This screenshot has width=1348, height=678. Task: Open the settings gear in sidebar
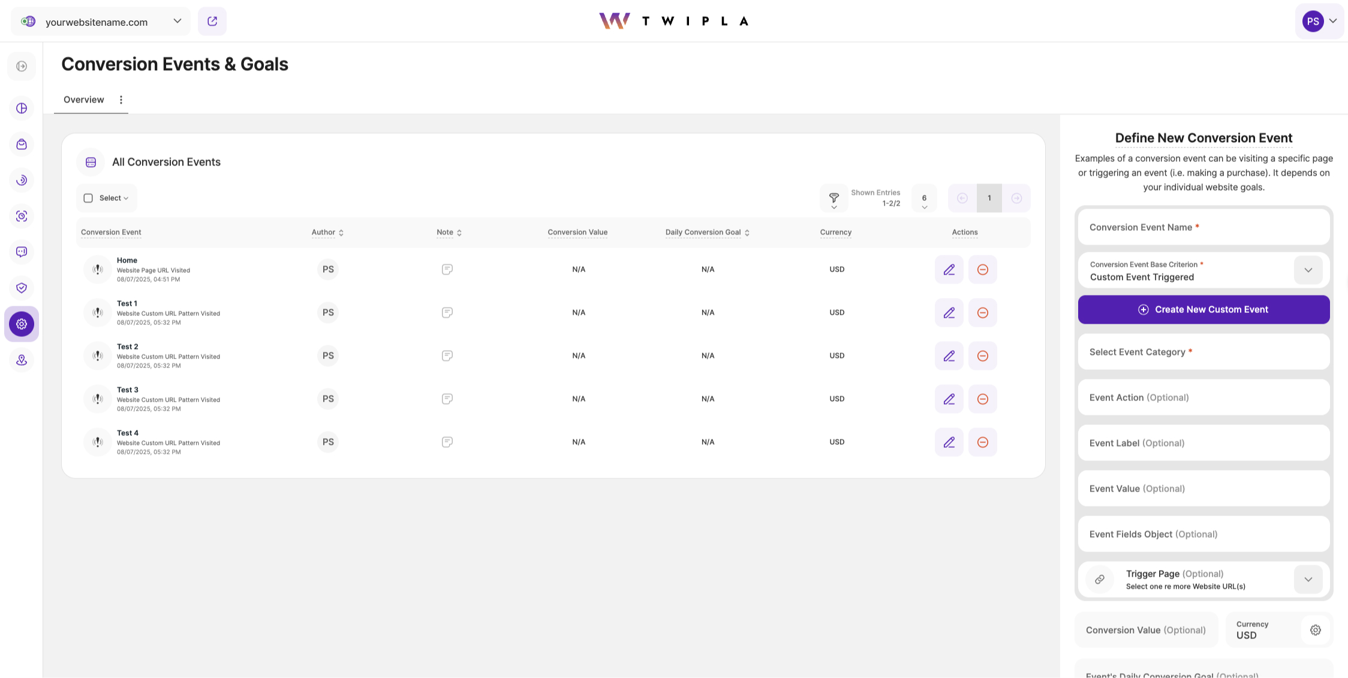click(x=22, y=324)
